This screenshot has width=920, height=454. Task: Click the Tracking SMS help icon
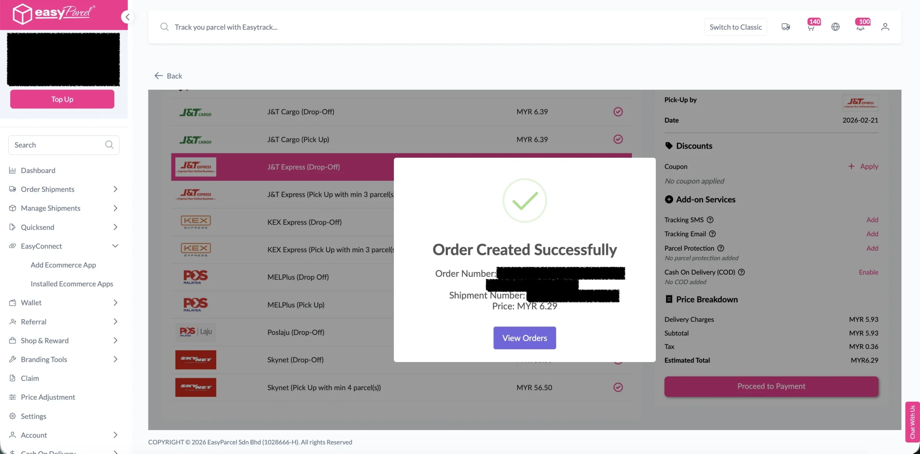coord(710,220)
